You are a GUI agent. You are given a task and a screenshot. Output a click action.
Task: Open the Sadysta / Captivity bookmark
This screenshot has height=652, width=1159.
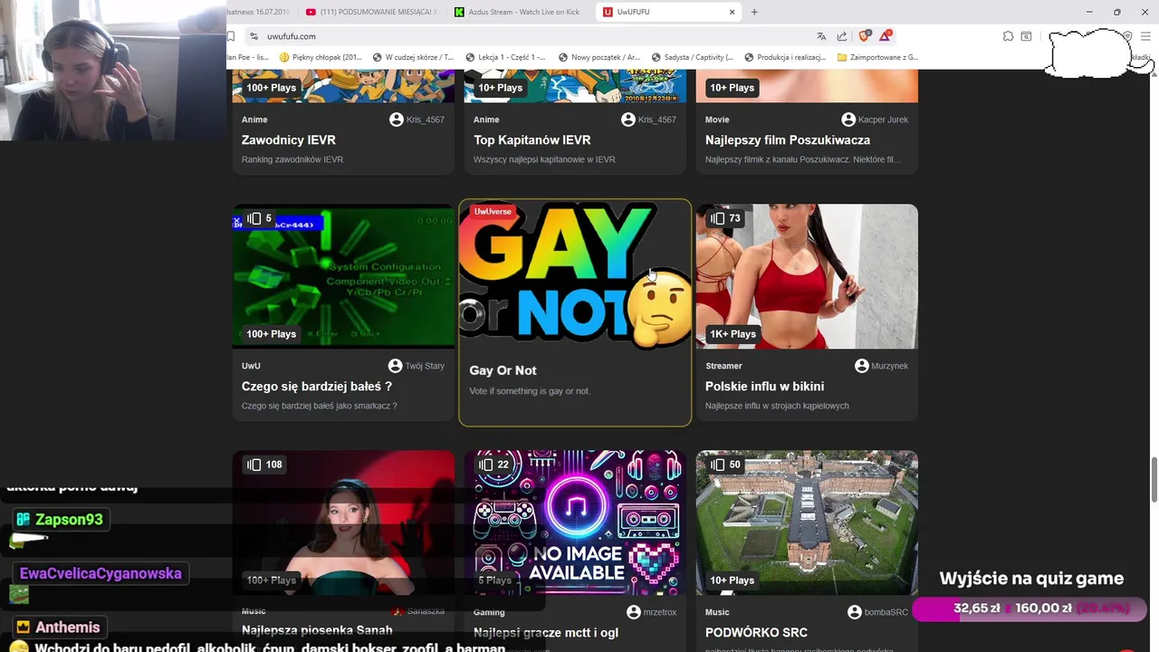tap(692, 57)
